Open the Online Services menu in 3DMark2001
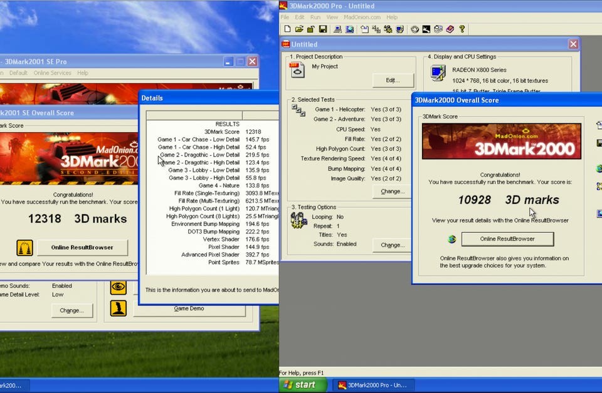This screenshot has height=393, width=602. (52, 73)
